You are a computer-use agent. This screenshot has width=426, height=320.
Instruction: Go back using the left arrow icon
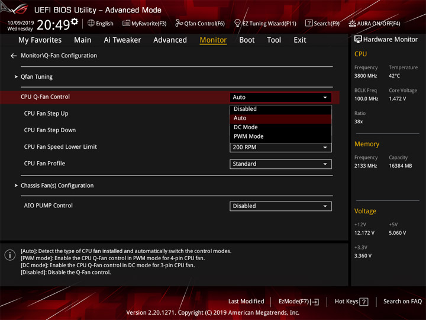point(14,56)
